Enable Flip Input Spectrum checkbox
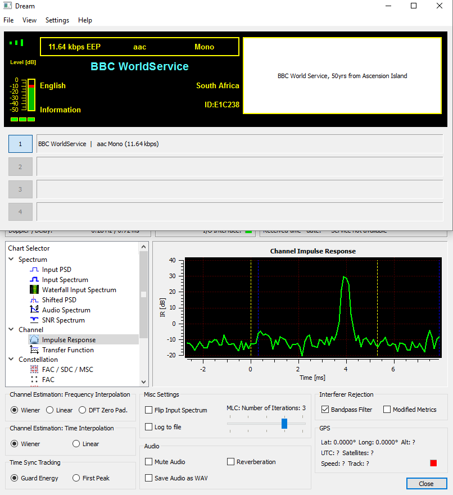 click(x=149, y=410)
